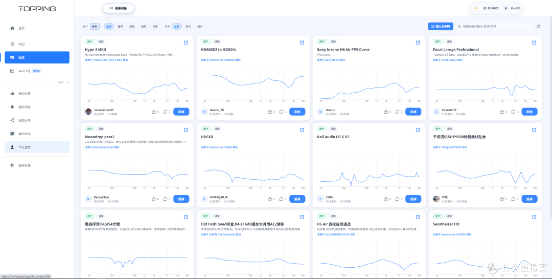552x279 pixels.
Task: Filter source by 用户 in filter bar
Action: coord(200,27)
